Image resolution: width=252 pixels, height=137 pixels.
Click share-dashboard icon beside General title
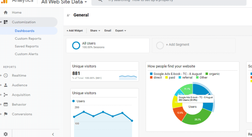69,15
